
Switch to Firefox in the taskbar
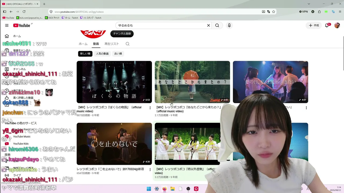164,189
